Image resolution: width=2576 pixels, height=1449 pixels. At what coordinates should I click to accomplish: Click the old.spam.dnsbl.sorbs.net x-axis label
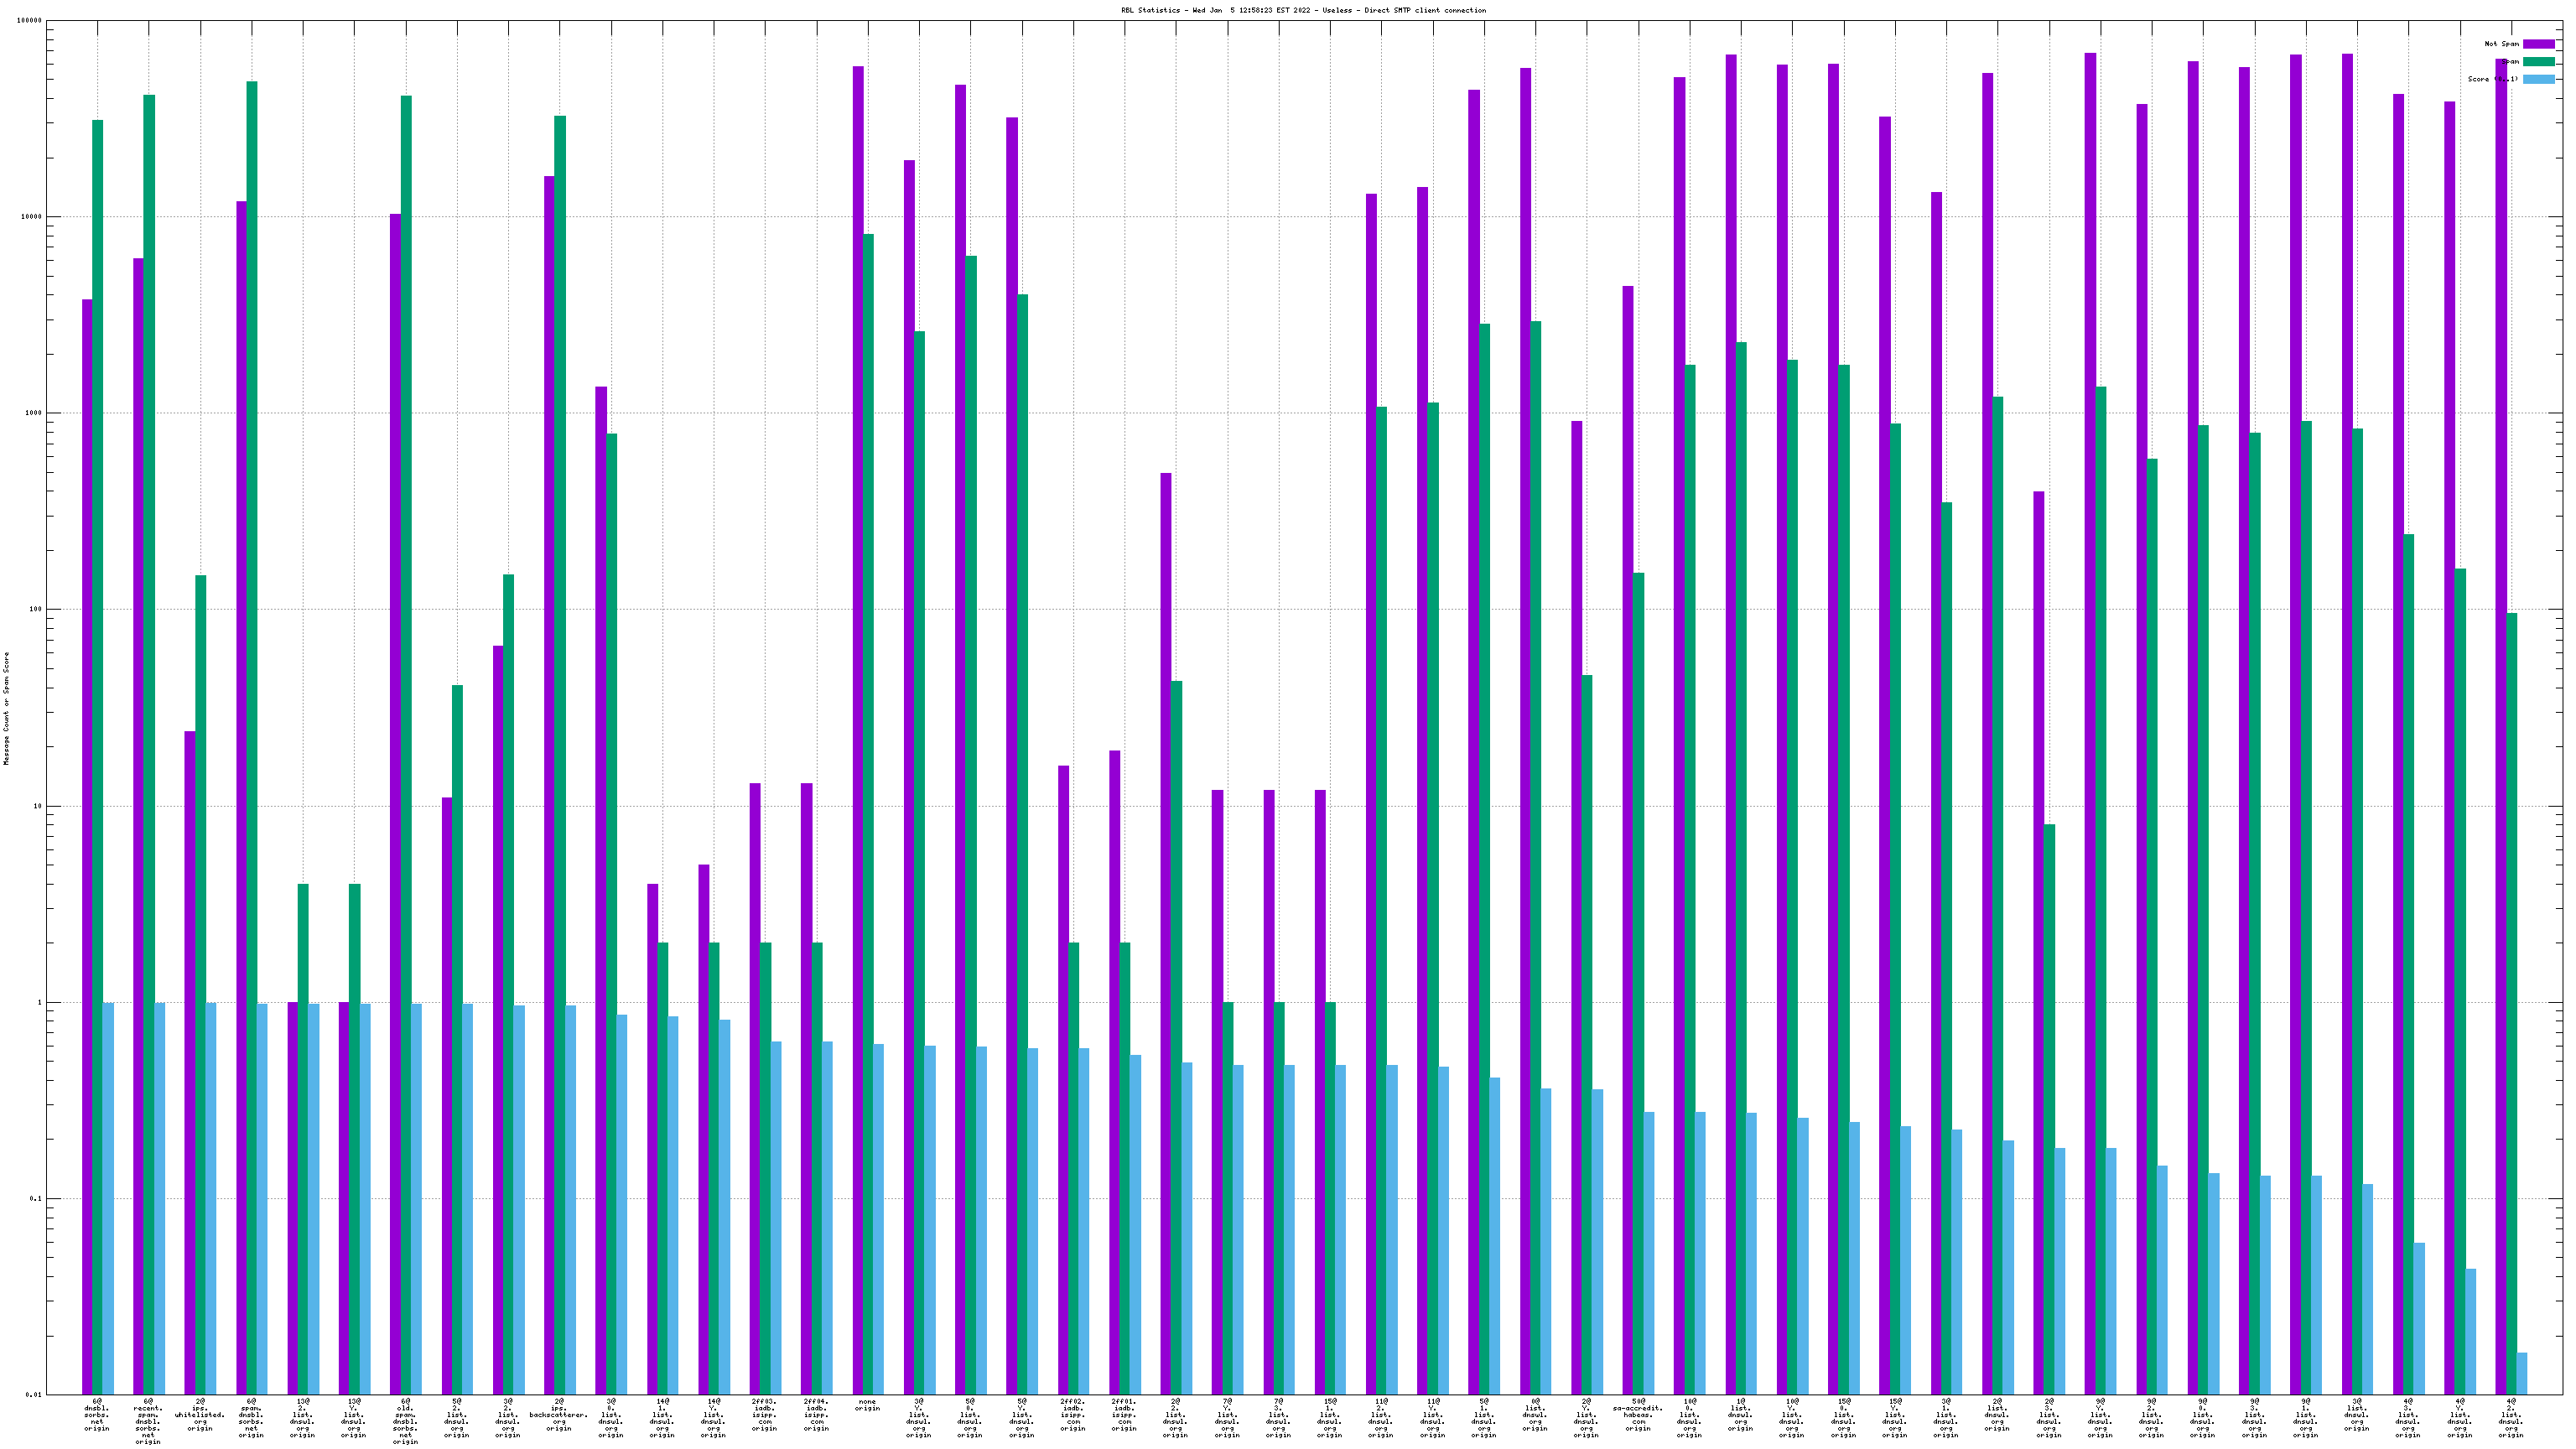click(x=405, y=1421)
